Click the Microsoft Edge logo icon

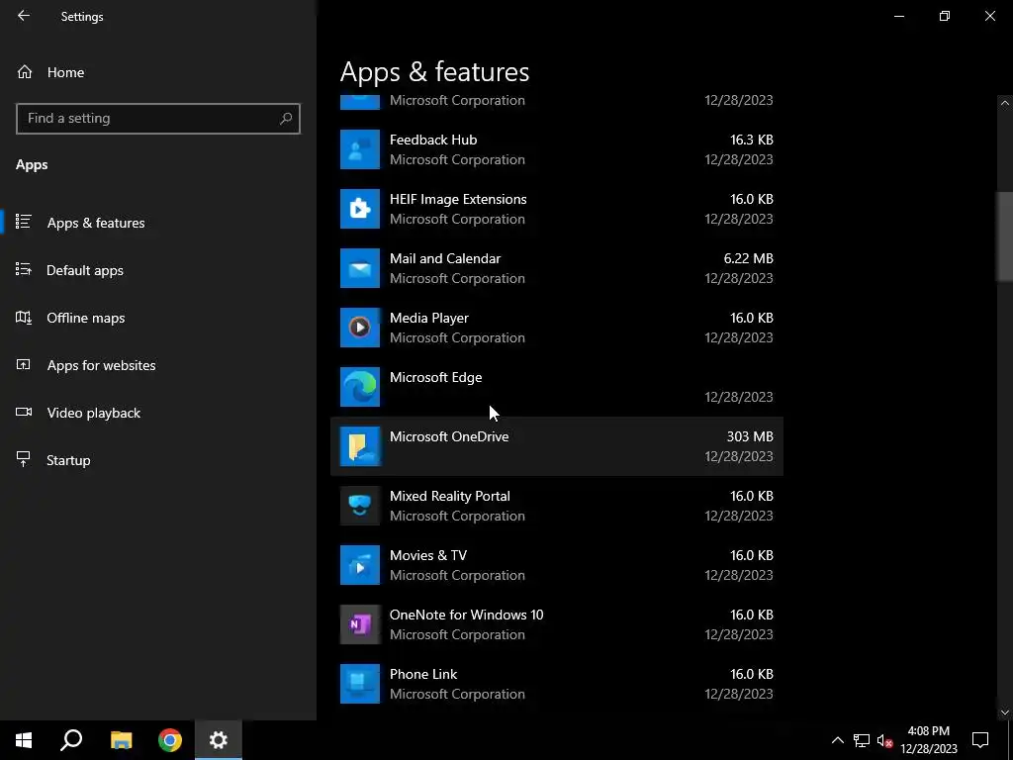pyautogui.click(x=360, y=387)
